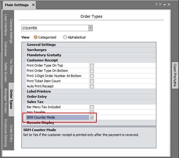Image resolution: width=179 pixels, height=158 pixels.
Task: Select the Print Order Type On Bottom row
Action: coord(91,71)
